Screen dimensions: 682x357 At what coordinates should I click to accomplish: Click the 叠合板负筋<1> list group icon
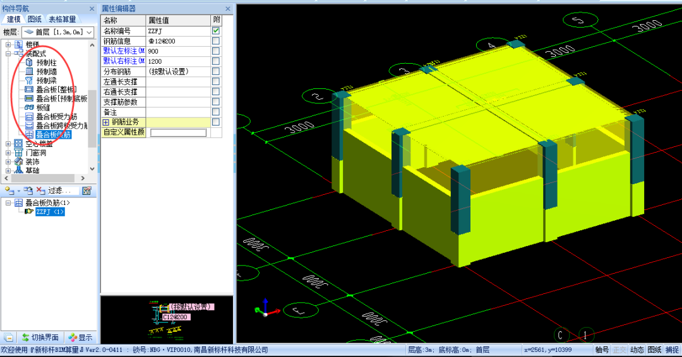(x=19, y=203)
